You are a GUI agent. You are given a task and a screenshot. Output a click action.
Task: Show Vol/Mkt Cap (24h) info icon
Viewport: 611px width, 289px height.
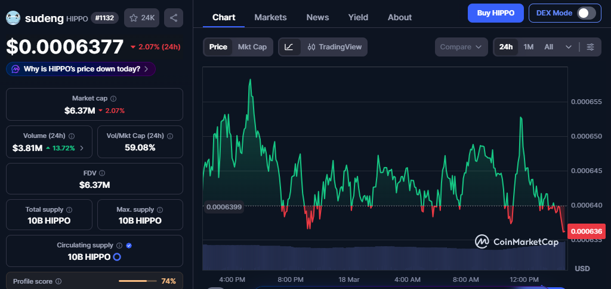pyautogui.click(x=170, y=136)
